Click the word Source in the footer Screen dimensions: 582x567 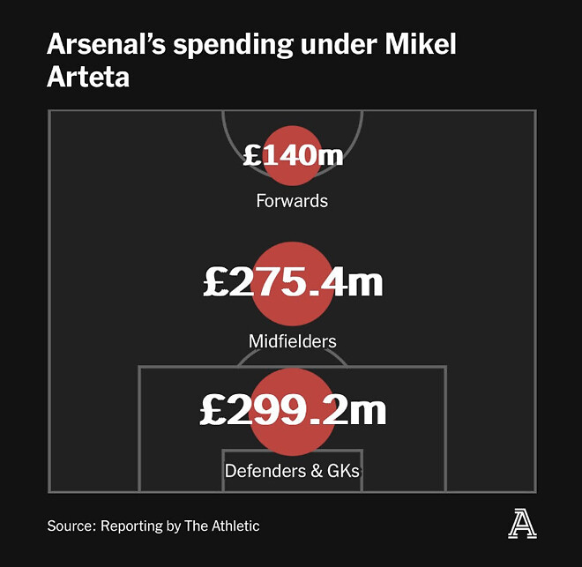click(71, 526)
